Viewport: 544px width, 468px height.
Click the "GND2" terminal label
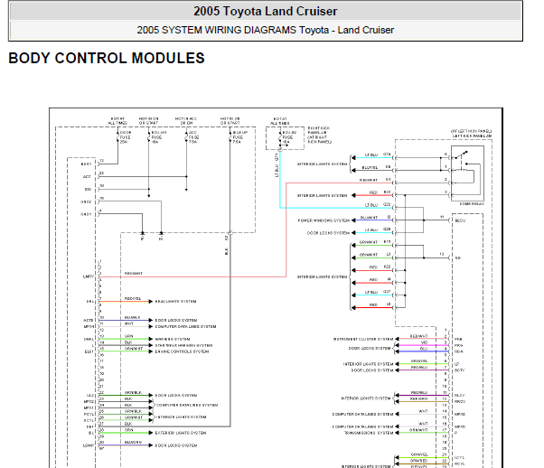(x=86, y=201)
